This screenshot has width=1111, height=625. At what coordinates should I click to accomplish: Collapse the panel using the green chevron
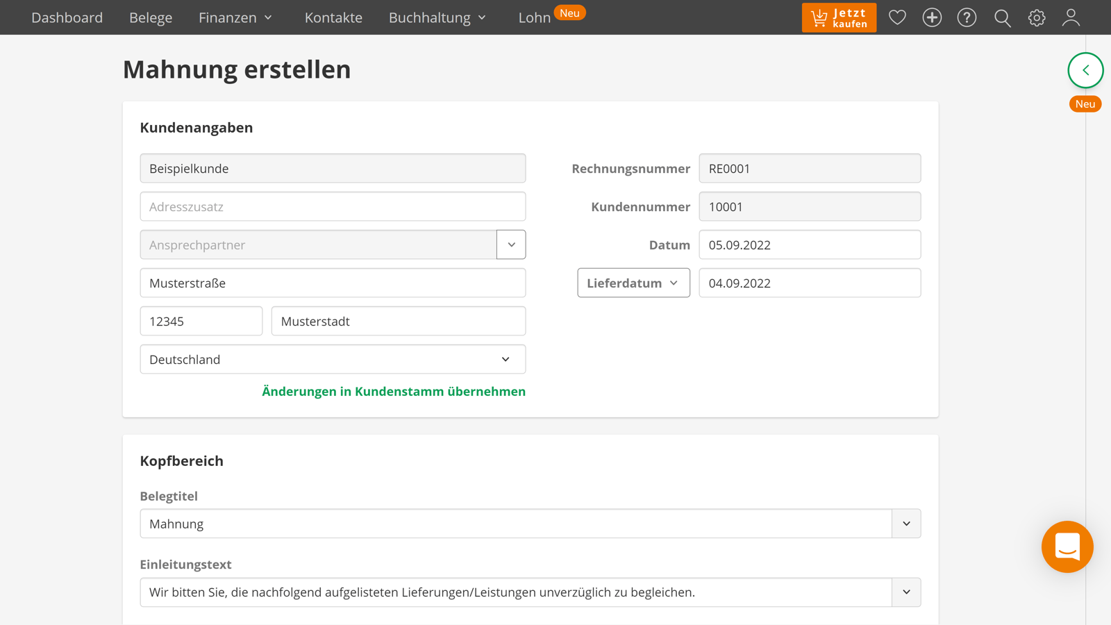point(1085,70)
